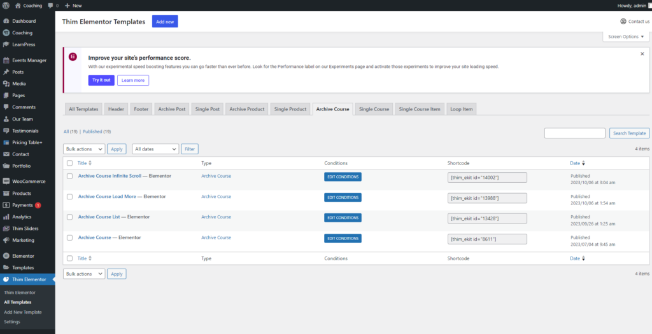Click the Published (19) filter link
Viewport: 652px width, 334px height.
click(x=97, y=131)
